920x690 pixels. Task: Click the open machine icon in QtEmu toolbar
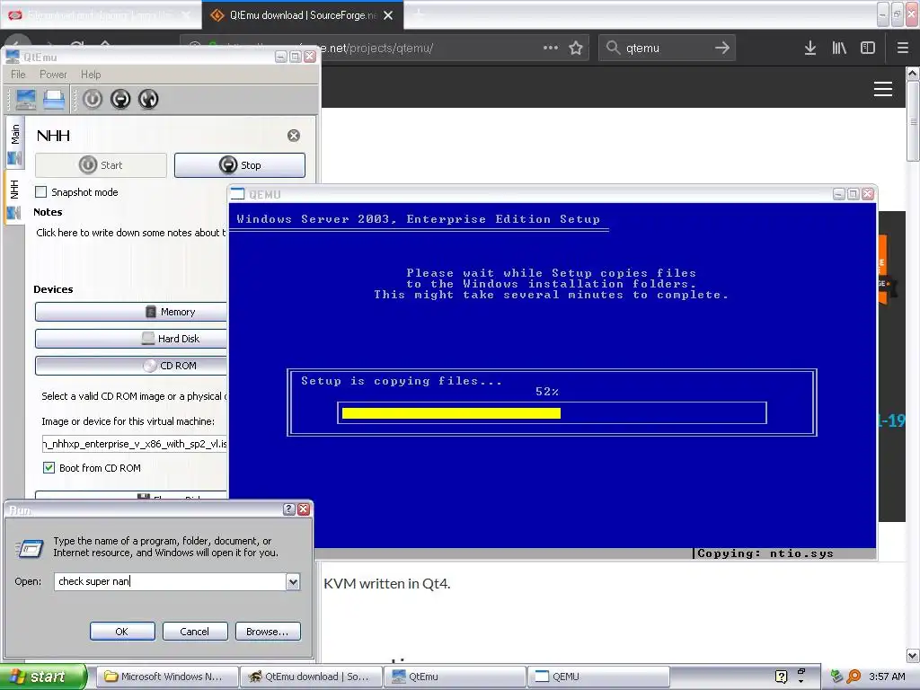[x=54, y=99]
